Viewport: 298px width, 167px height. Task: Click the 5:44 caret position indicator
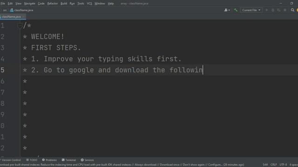pyautogui.click(x=265, y=165)
